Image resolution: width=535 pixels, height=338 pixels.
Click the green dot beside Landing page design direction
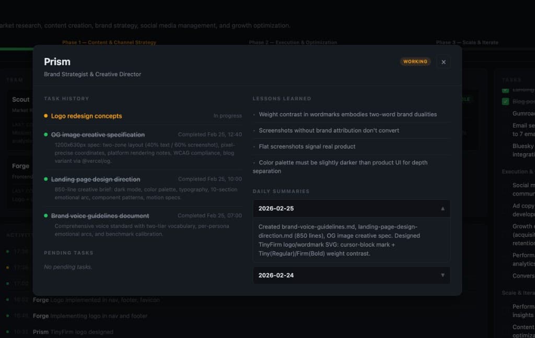[47, 179]
